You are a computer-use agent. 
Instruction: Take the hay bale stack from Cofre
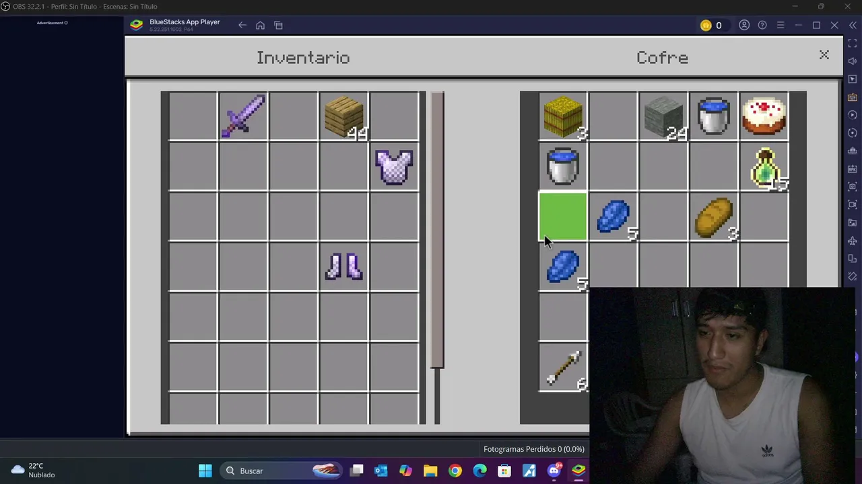(x=563, y=116)
